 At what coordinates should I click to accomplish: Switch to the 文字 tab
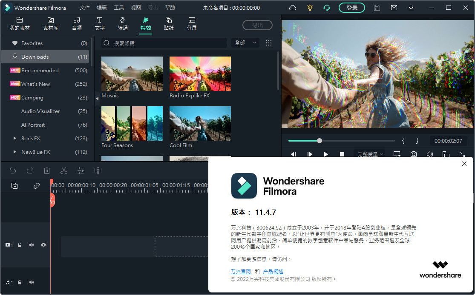99,24
